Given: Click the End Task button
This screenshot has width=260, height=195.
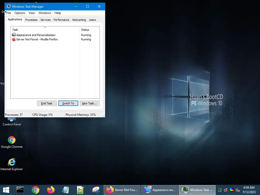Looking at the screenshot, I should click(47, 103).
